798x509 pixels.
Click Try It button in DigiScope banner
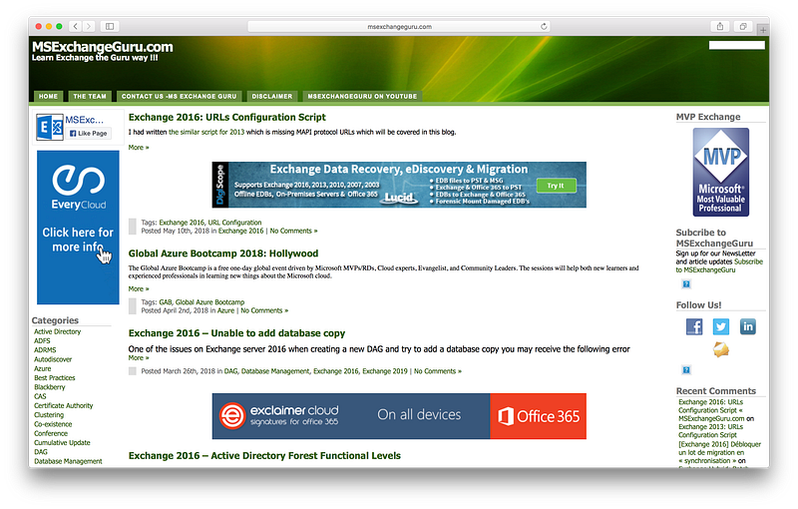(556, 186)
